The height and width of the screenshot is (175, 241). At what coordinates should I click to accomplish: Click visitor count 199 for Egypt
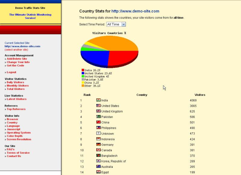pyautogui.click(x=192, y=172)
